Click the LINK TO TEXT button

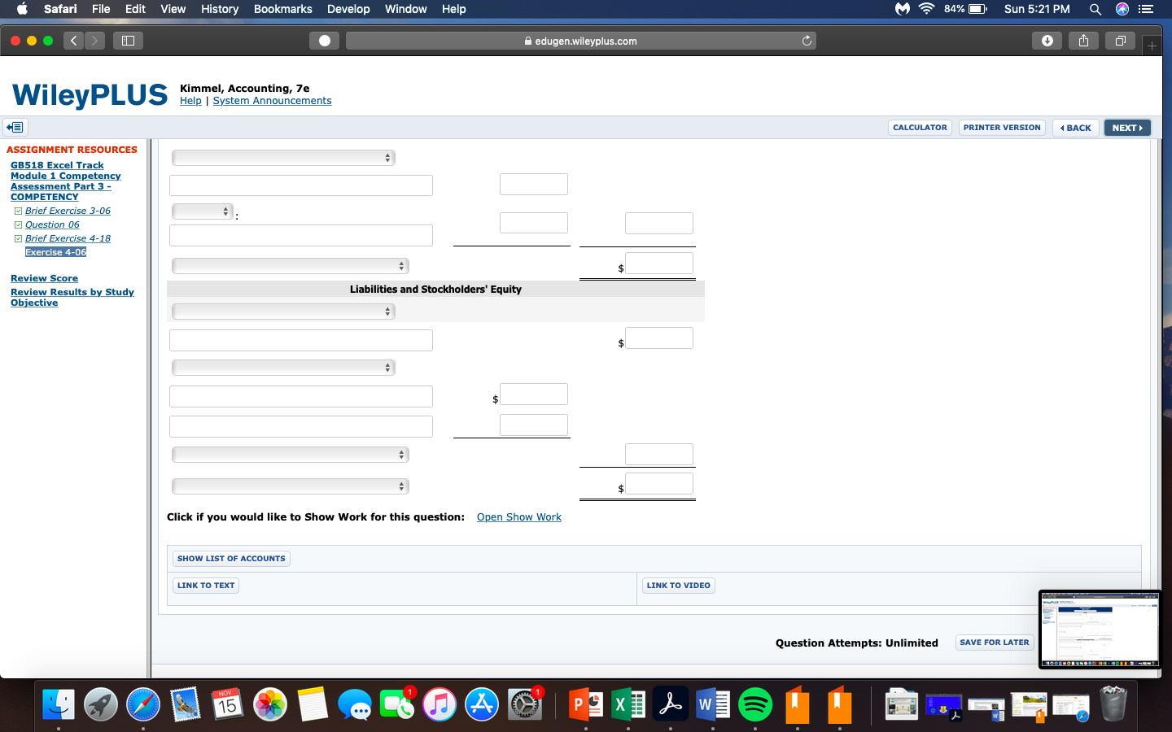tap(206, 586)
